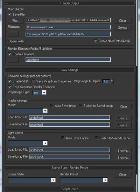Image resolution: width=140 pixels, height=192 pixels.
Task: Click the Syntax button
Action: click(123, 28)
